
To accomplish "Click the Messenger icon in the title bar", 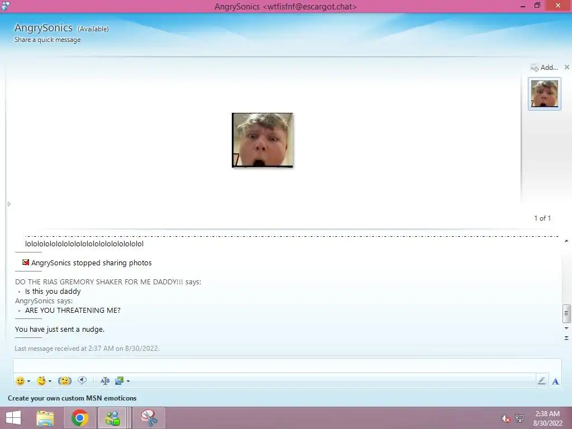I will click(6, 6).
